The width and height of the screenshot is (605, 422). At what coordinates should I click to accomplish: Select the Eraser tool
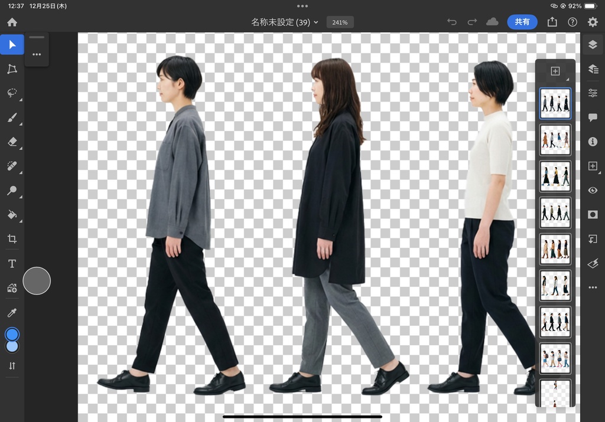tap(12, 142)
